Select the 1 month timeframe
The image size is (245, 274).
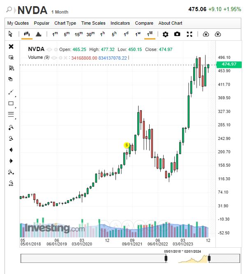click(x=150, y=34)
